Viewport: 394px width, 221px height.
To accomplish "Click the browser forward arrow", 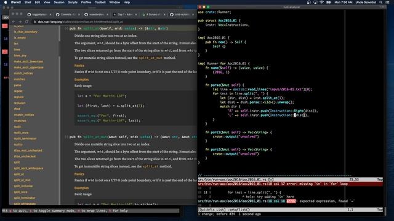I will [20, 22].
